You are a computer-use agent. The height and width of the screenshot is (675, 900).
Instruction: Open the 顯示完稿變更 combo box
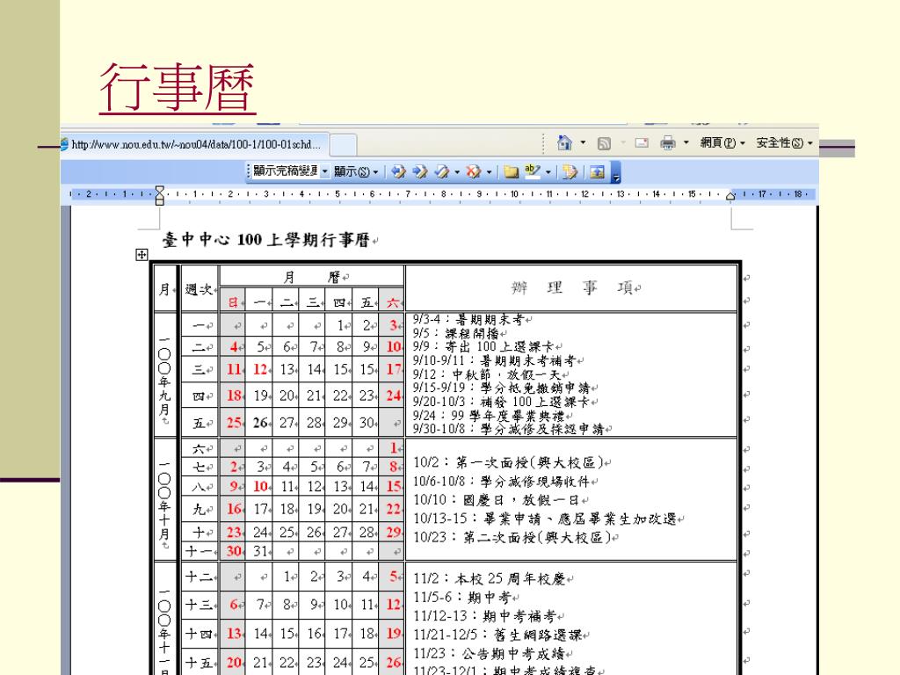coord(290,171)
